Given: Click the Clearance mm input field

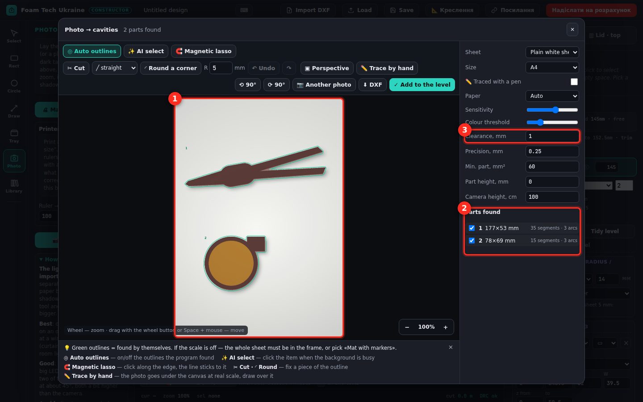Looking at the screenshot, I should (x=552, y=136).
